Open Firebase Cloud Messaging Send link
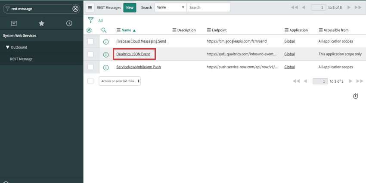The height and width of the screenshot is (183, 366). (x=141, y=41)
